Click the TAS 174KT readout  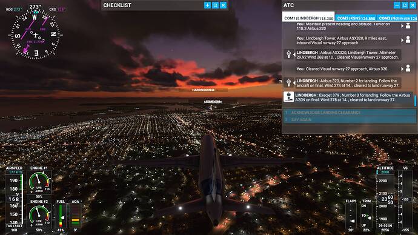coord(14,226)
